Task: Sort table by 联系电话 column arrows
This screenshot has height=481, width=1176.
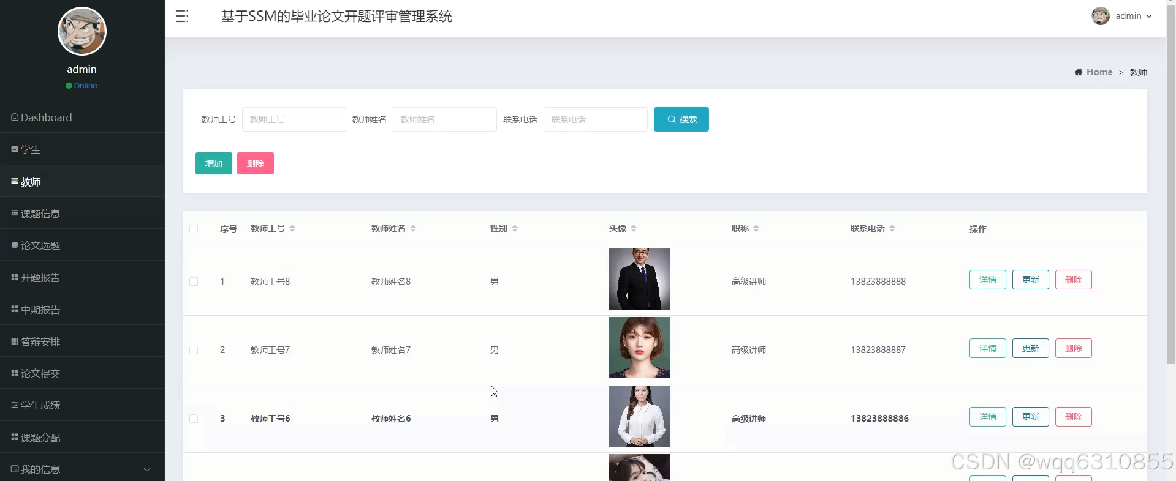Action: pyautogui.click(x=892, y=228)
